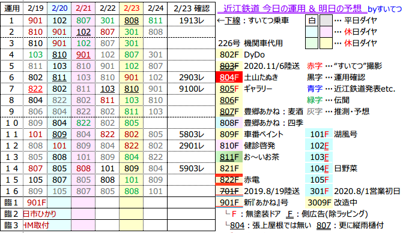Click the gray swatch beside 白

click(326, 20)
